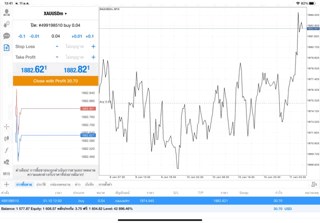
Task: Change the M15 timeframe selector
Action: click(6, 174)
